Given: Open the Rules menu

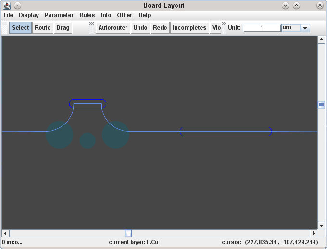Looking at the screenshot, I should [87, 15].
